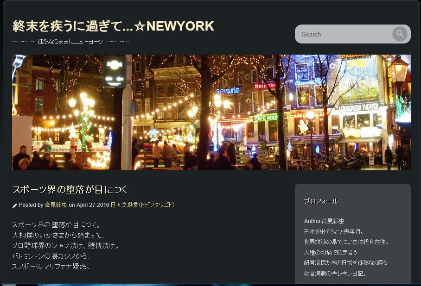The width and height of the screenshot is (421, 286).
Task: Click the line 紐育流民たちの日常を徒然なく綴る
Action: (x=346, y=263)
